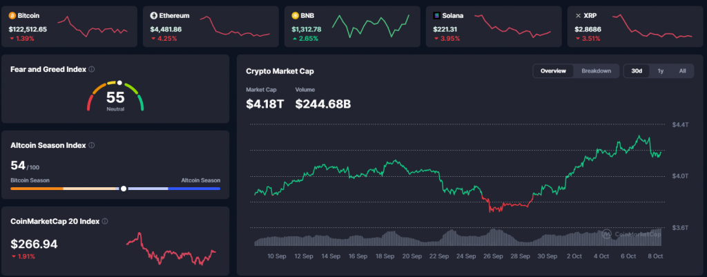The image size is (707, 277).
Task: Click the Bitcoin price $122,512.65
Action: pos(28,29)
